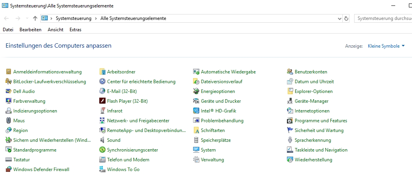Viewport: 412px width, 182px height.
Task: Expand the Kleine Symbole view dropdown
Action: 386,46
